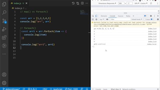
Task: Open the Accounts icon in activity bar
Action: [4, 74]
